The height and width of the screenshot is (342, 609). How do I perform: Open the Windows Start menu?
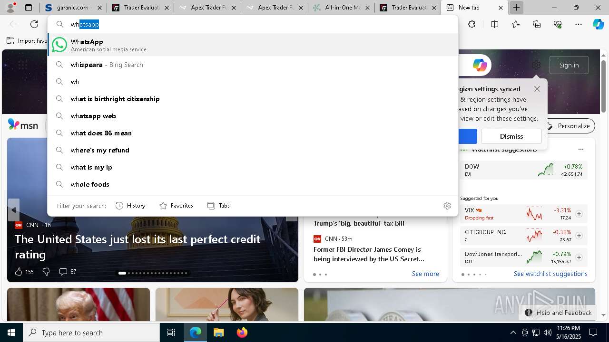pyautogui.click(x=11, y=332)
